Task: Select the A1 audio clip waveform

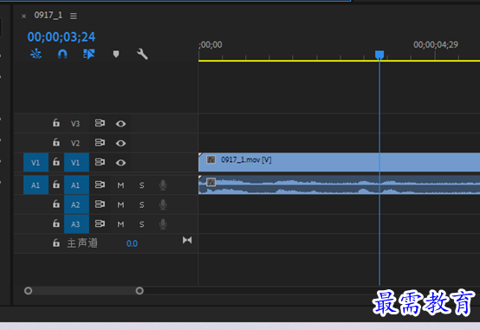Action: pyautogui.click(x=339, y=184)
